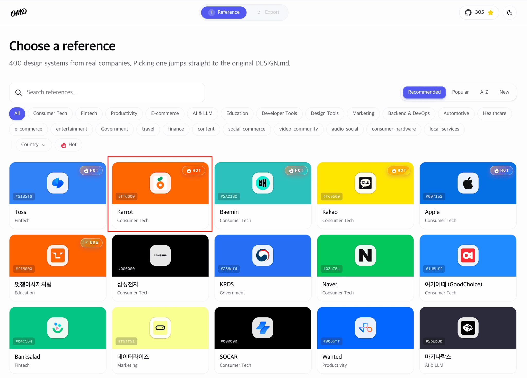This screenshot has width=527, height=378.
Task: Open the Baemin app icon
Action: (x=263, y=183)
